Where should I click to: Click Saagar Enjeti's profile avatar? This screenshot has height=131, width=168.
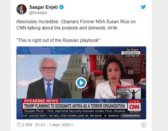click(21, 9)
